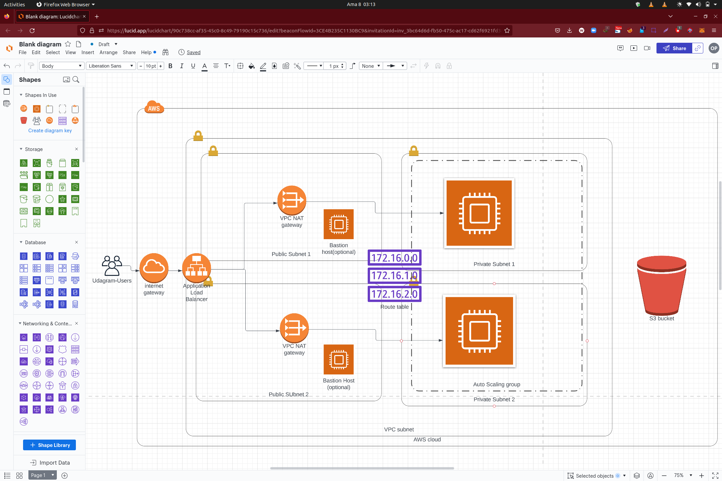Image resolution: width=722 pixels, height=481 pixels.
Task: Toggle bold formatting
Action: click(x=170, y=66)
